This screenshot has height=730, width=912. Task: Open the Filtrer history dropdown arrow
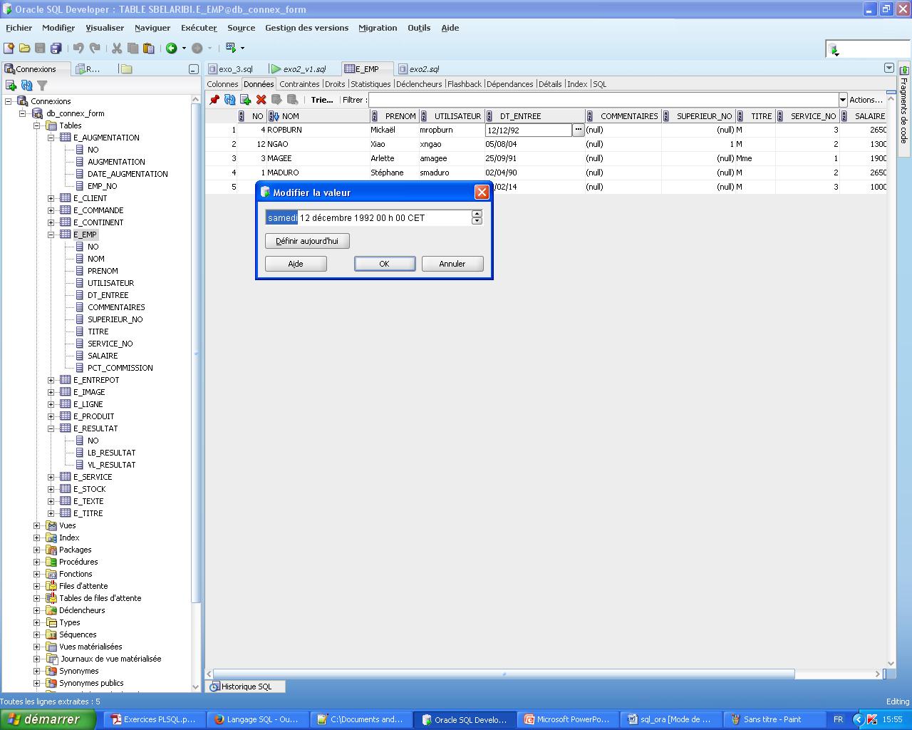842,100
